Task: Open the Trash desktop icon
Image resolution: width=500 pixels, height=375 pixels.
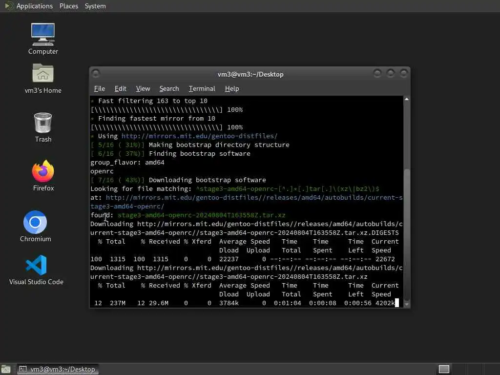Action: (x=43, y=127)
